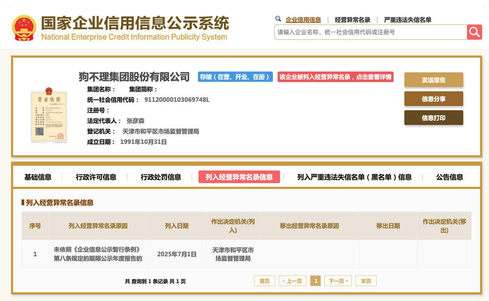Go to 末页 in the pagination
This screenshot has width=489, height=301.
[x=366, y=281]
